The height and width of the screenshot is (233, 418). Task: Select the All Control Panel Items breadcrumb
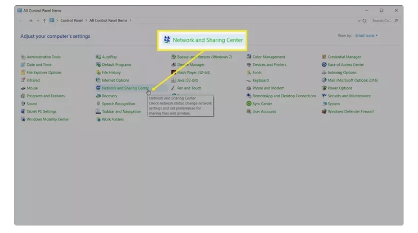pos(108,20)
